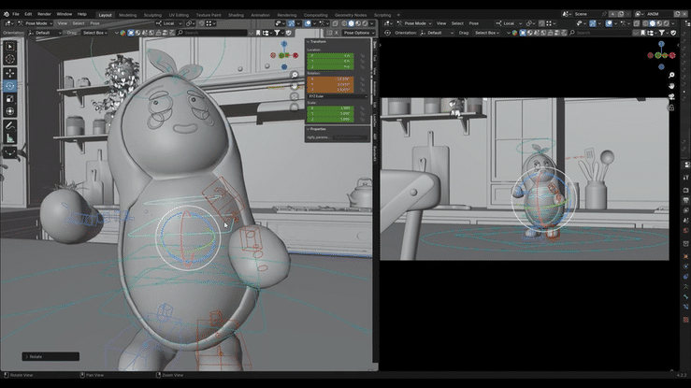
Task: Select the Annotate tool in left toolbar
Action: (x=10, y=125)
